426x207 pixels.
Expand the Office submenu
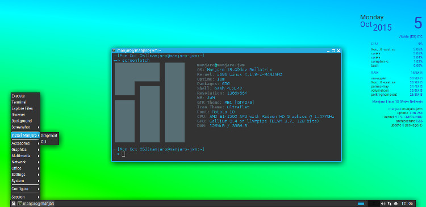tap(25, 168)
